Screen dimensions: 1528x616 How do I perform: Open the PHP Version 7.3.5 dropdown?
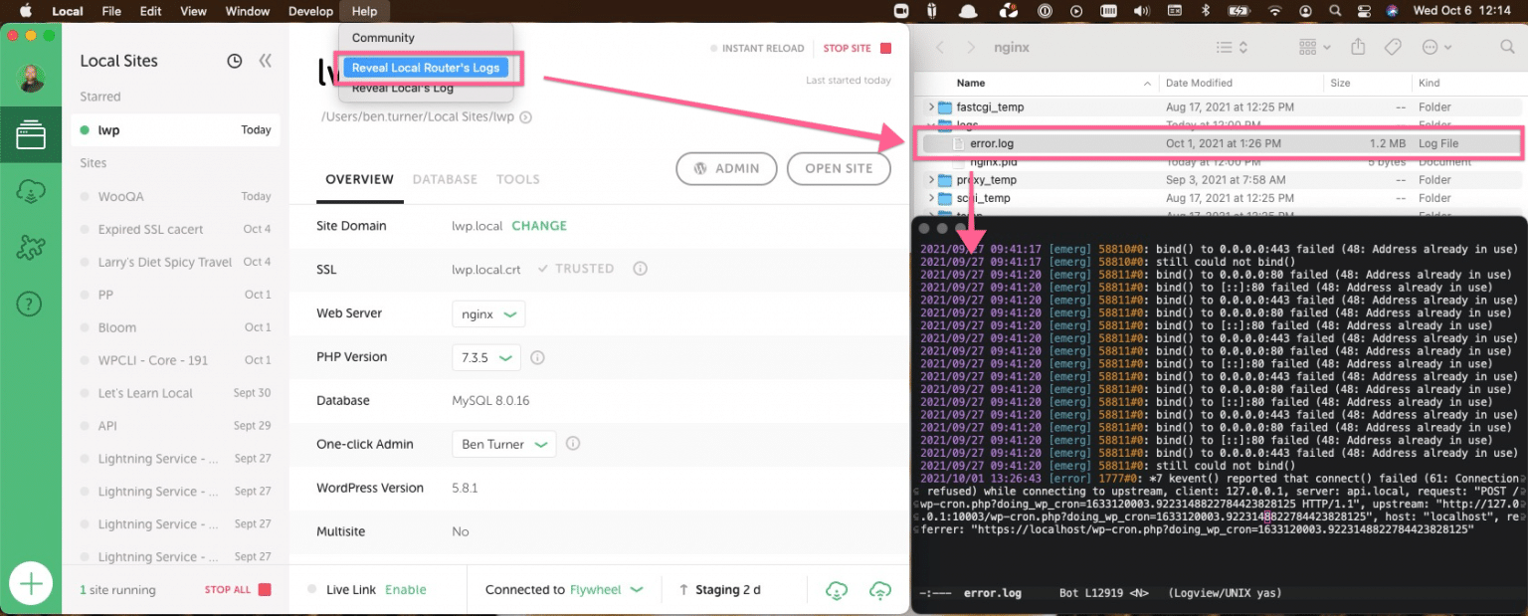pos(487,357)
